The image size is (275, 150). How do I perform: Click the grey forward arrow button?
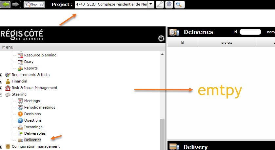pos(16,4)
